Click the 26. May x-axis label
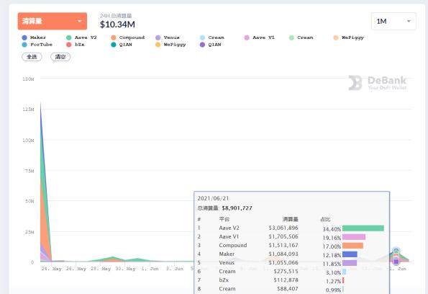The width and height of the screenshot is (428, 294). pyautogui.click(x=76, y=269)
